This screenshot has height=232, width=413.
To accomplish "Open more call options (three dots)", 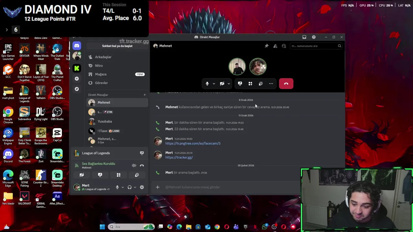I will point(271,84).
